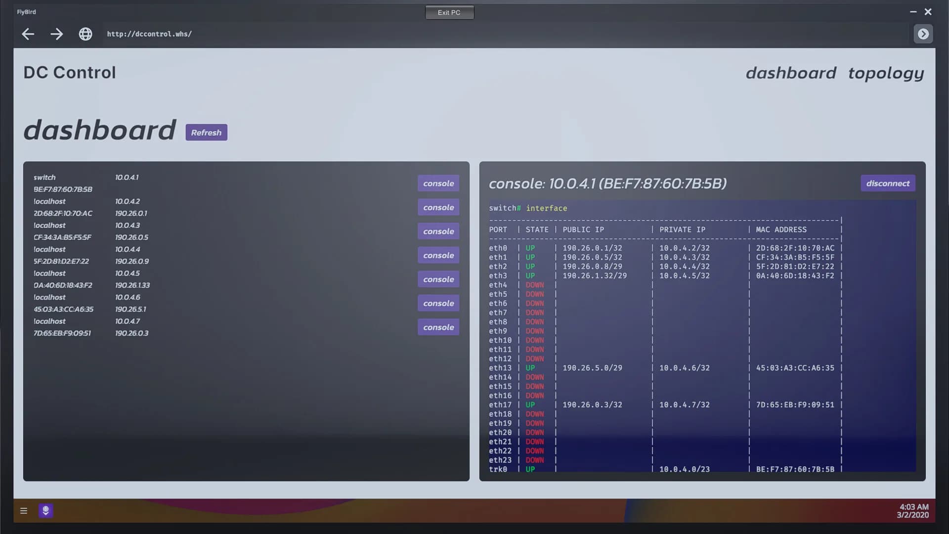The image size is (949, 534).
Task: Click MAC 5F:2D:81:D2:E7:22 in device list
Action: (62, 261)
